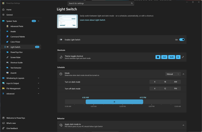
Task: Click the Screen Ruler icon
Action: [7, 57]
